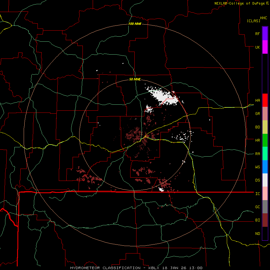Click the 100 NMI range ring label
The width and height of the screenshot is (270, 270).
click(135, 24)
